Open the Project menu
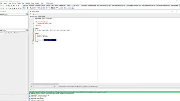This screenshot has width=180, height=101. (19, 3)
